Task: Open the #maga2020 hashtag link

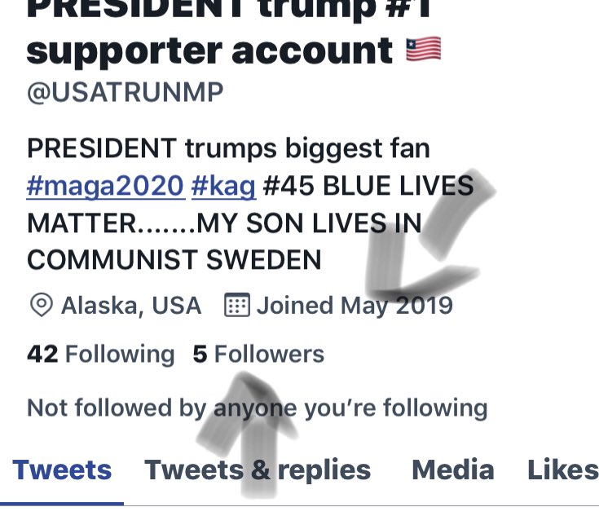Action: (x=105, y=186)
